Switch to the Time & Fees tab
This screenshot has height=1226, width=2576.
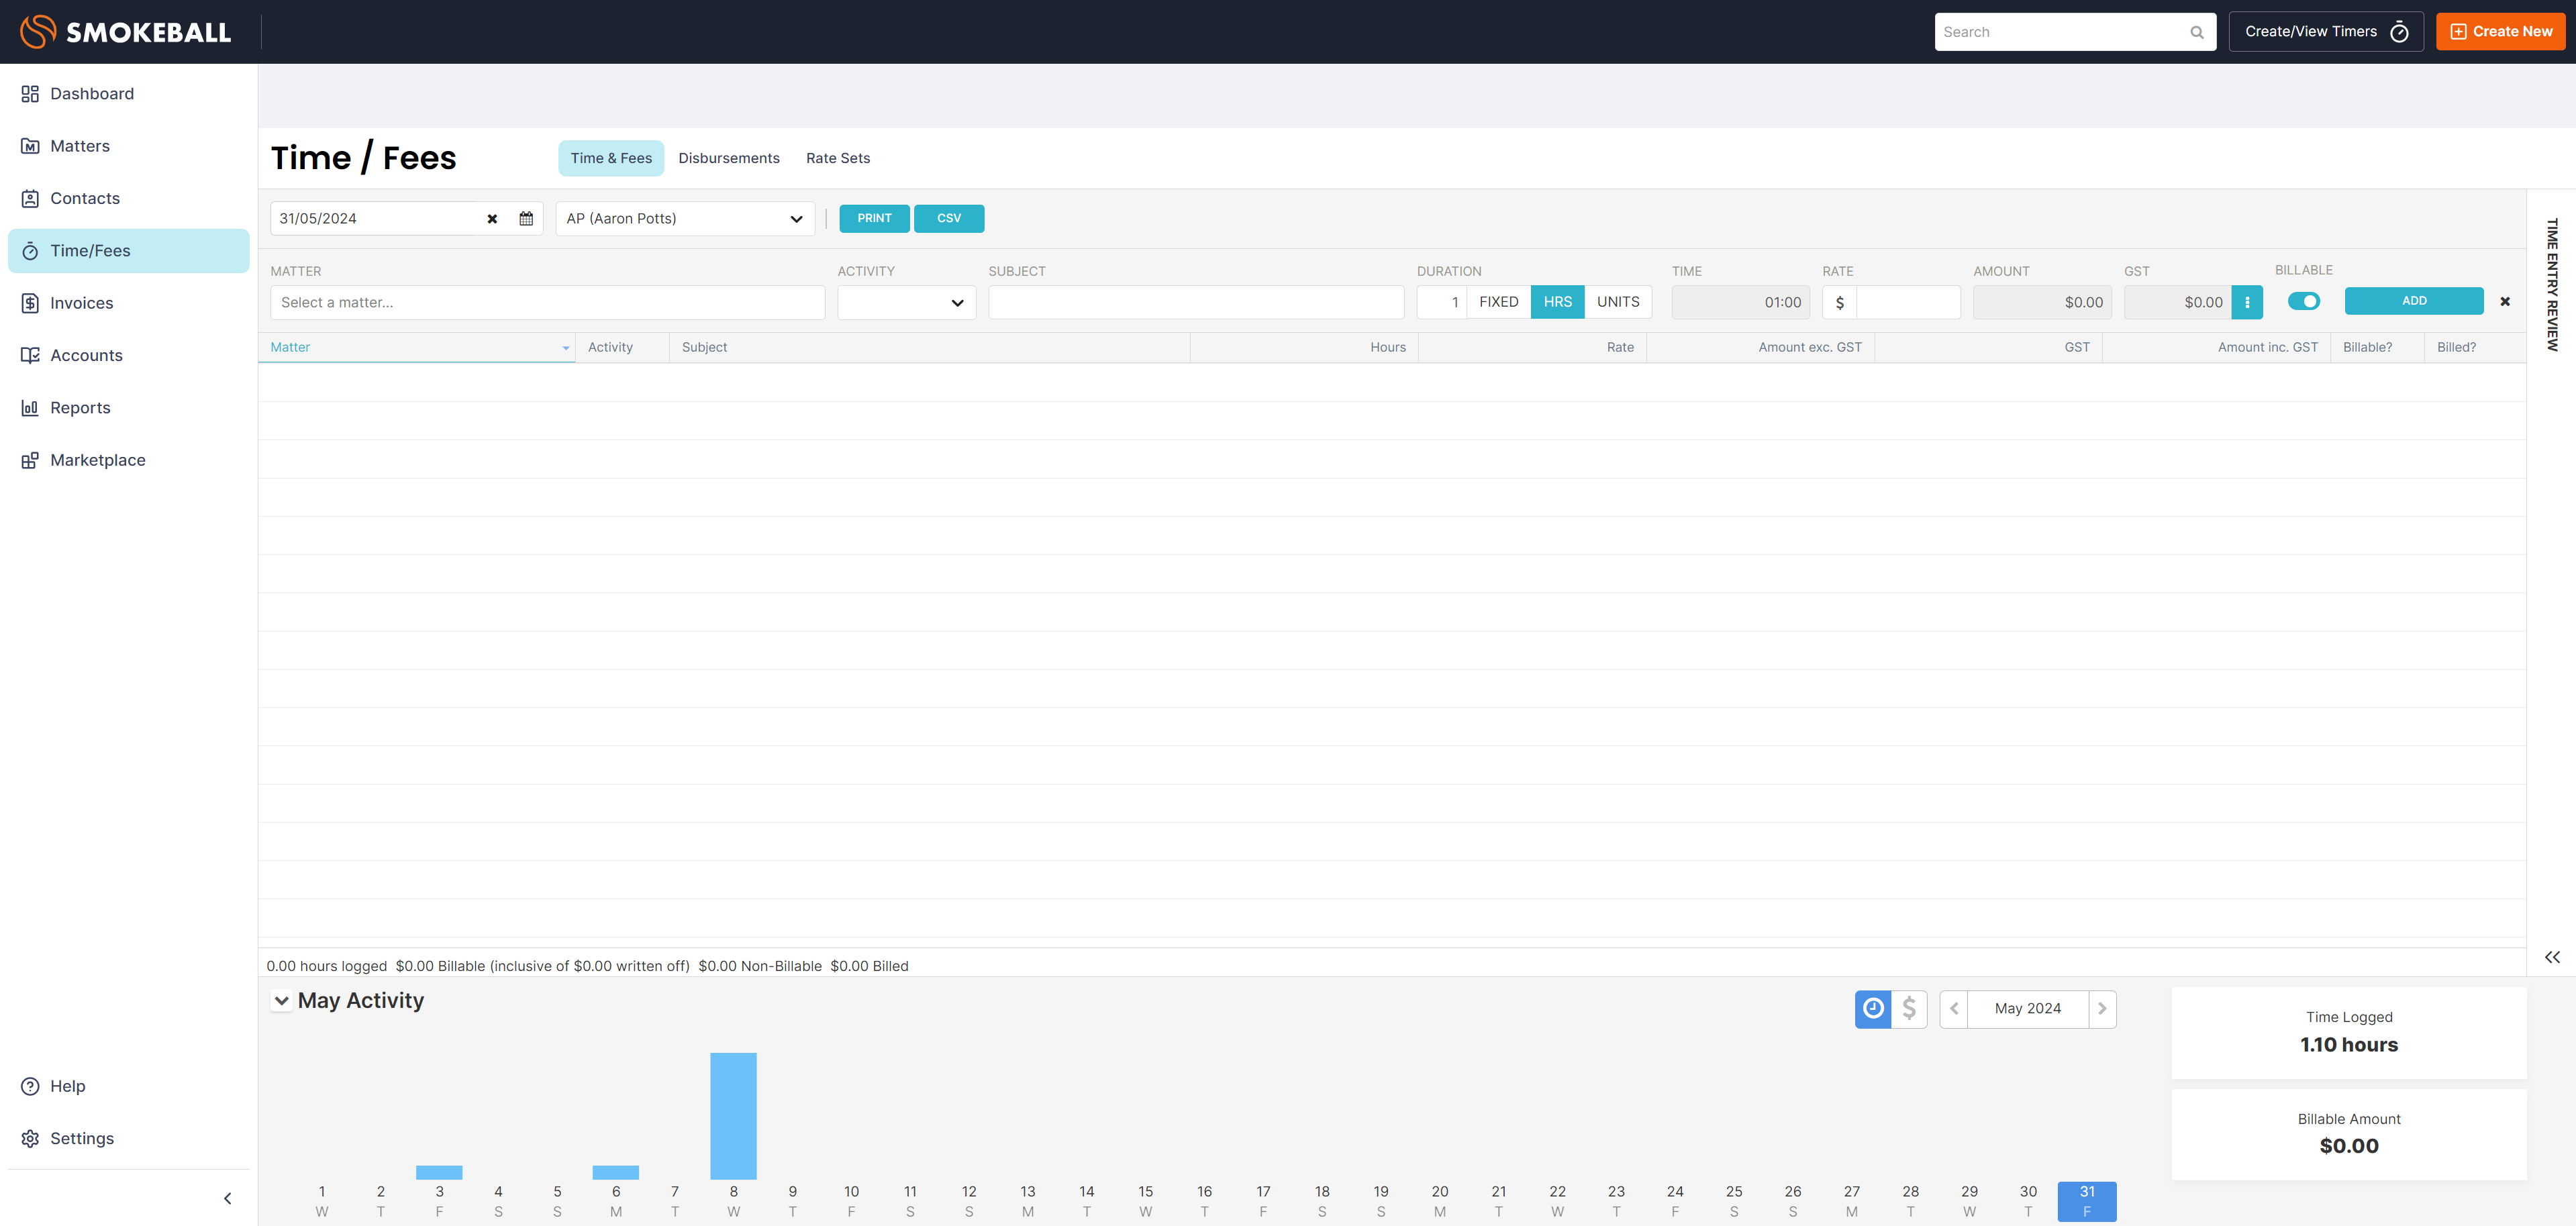[x=611, y=158]
